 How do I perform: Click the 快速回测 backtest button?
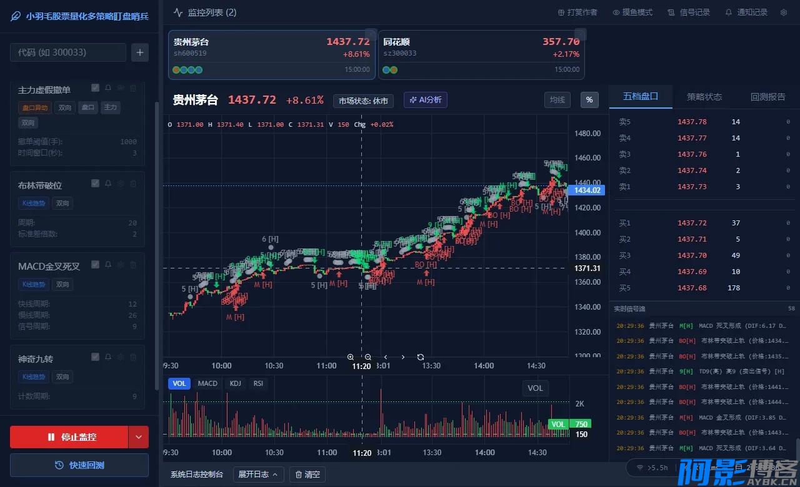pos(79,465)
